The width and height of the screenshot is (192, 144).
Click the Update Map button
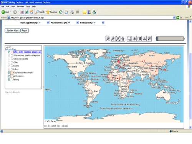[12, 30]
